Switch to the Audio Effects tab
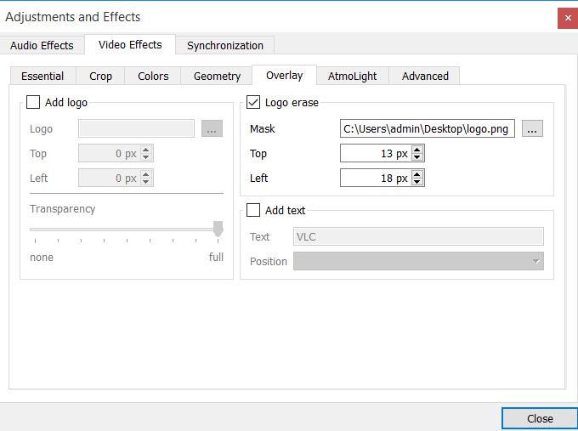The width and height of the screenshot is (578, 431). pos(42,46)
